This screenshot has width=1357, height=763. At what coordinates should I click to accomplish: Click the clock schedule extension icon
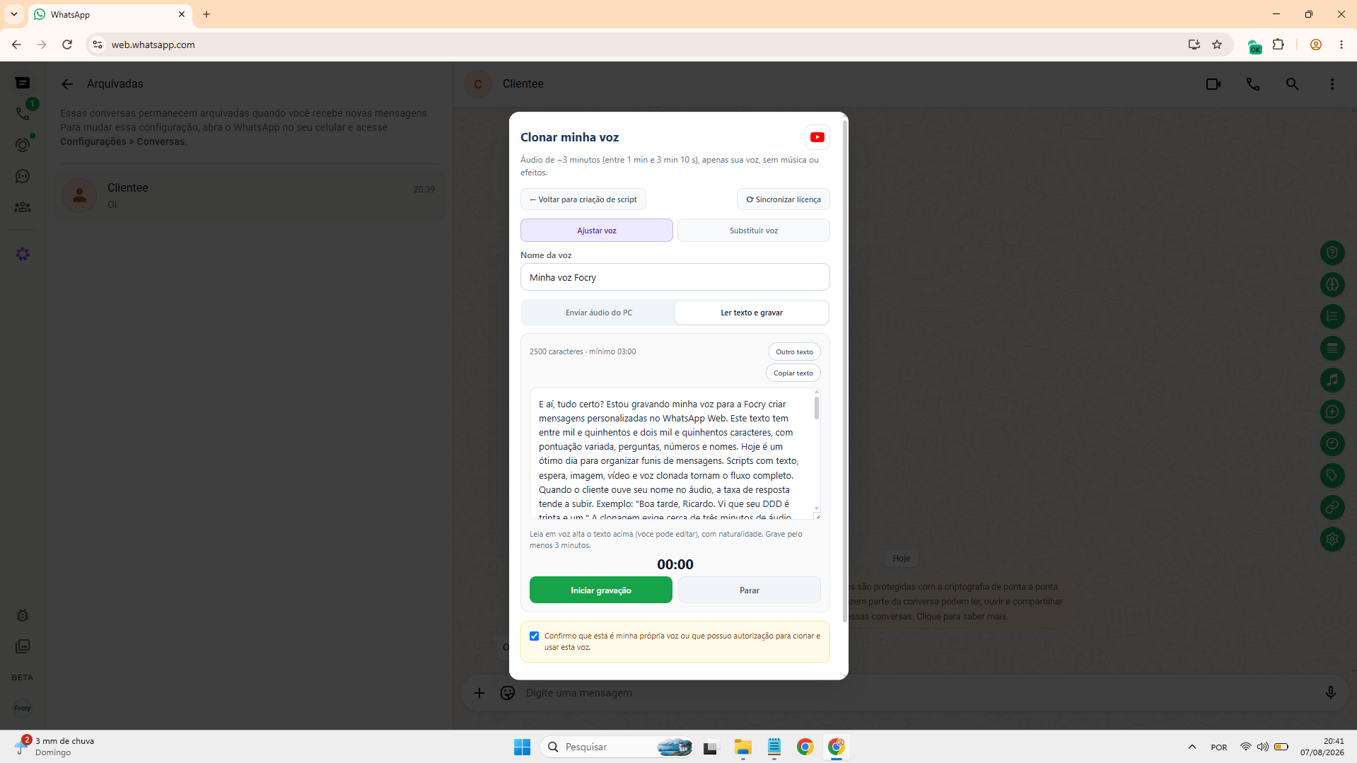pos(1332,443)
